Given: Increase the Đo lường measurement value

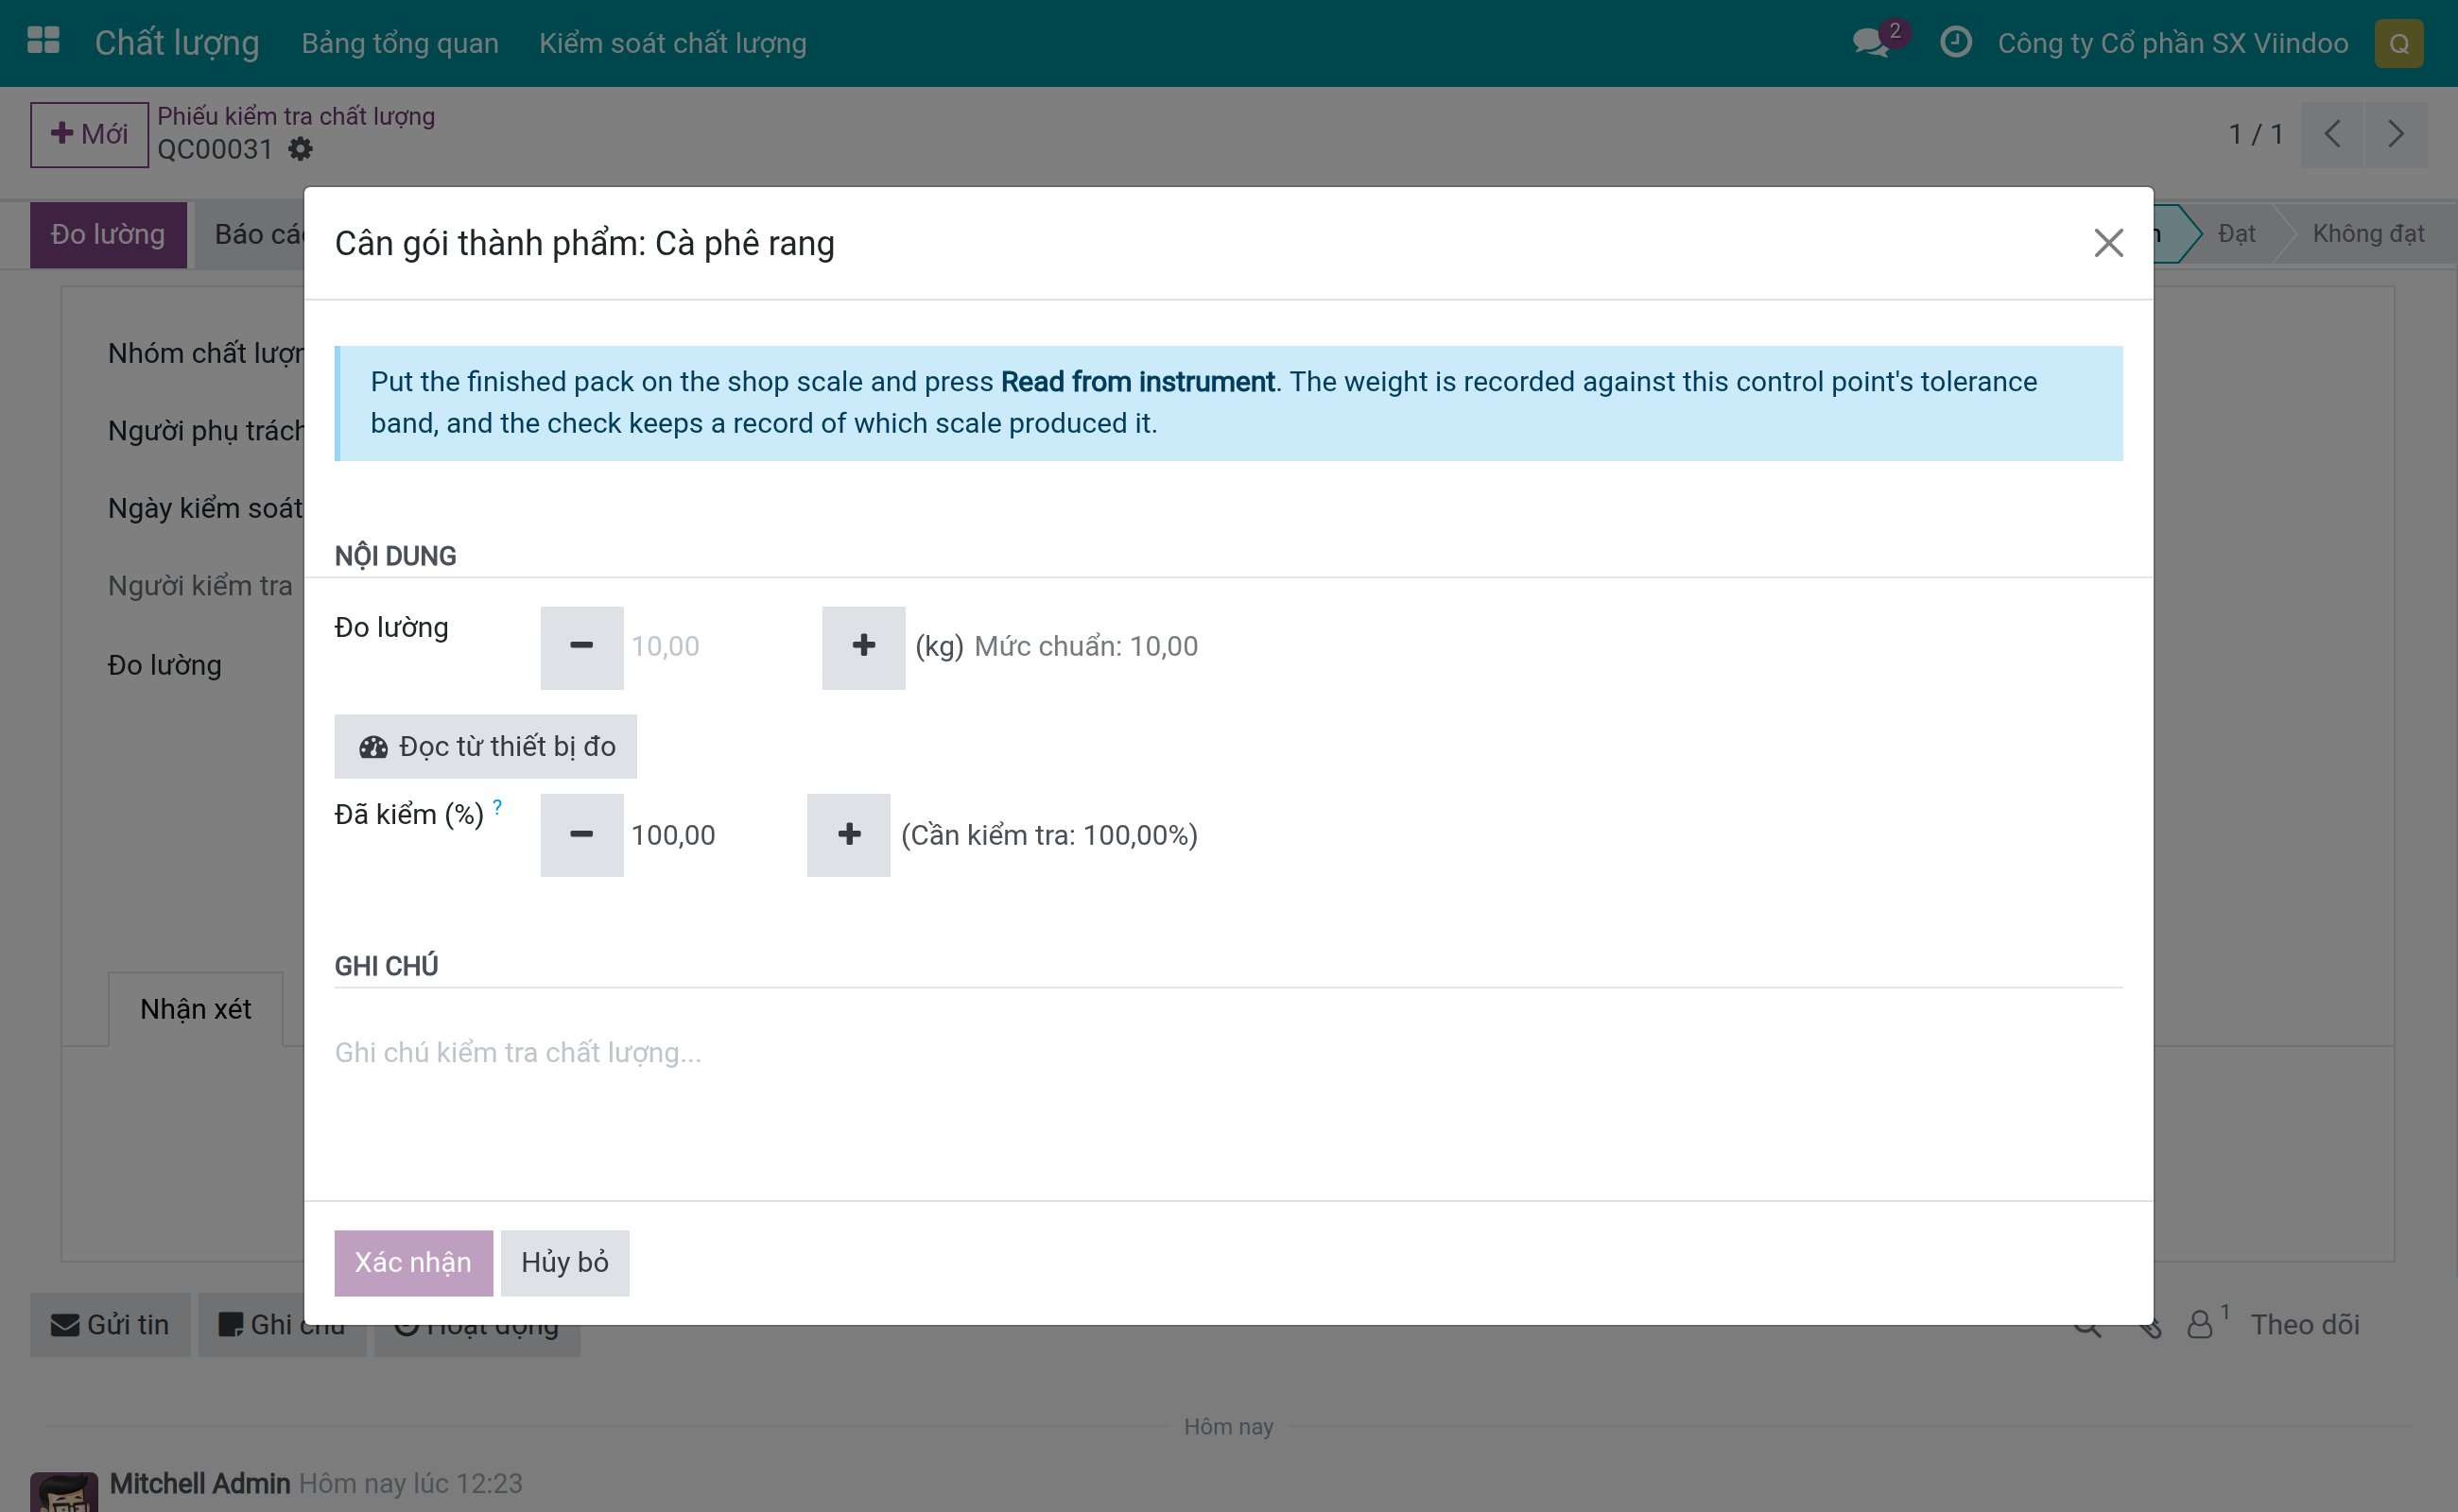Looking at the screenshot, I should click(863, 647).
